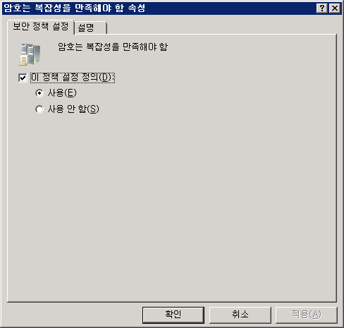Open the 설명 tab
The height and width of the screenshot is (328, 344).
(x=90, y=28)
